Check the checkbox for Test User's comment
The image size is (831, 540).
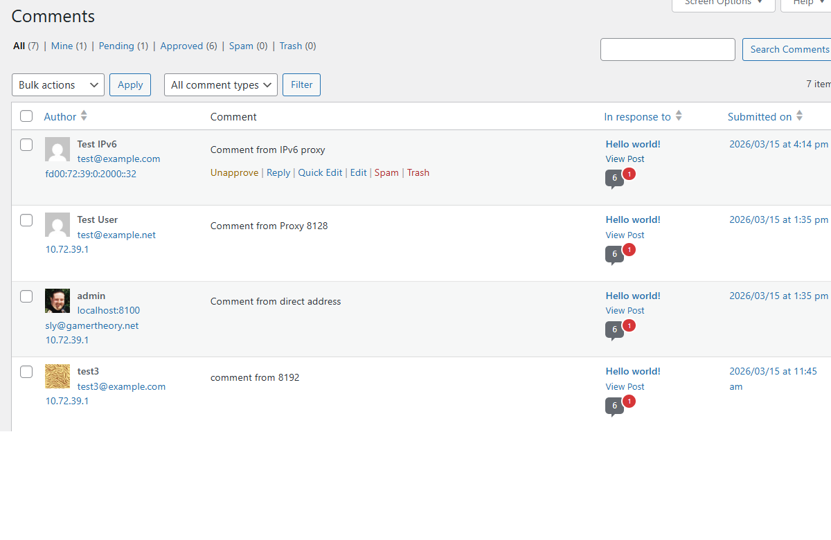coord(26,219)
